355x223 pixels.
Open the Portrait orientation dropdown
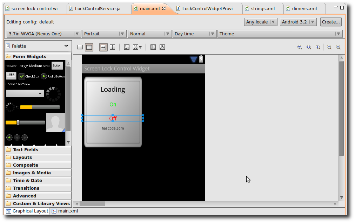104,34
